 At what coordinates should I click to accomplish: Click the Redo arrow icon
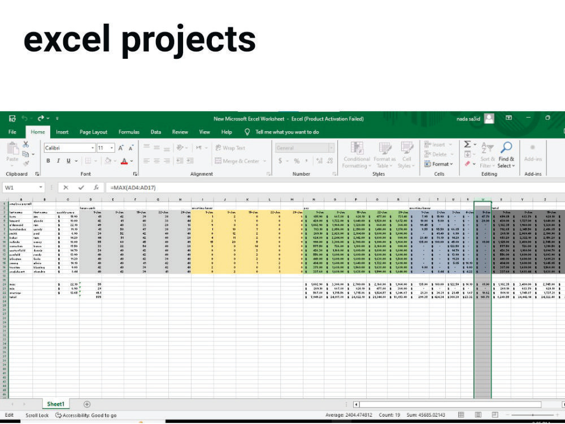[x=41, y=118]
